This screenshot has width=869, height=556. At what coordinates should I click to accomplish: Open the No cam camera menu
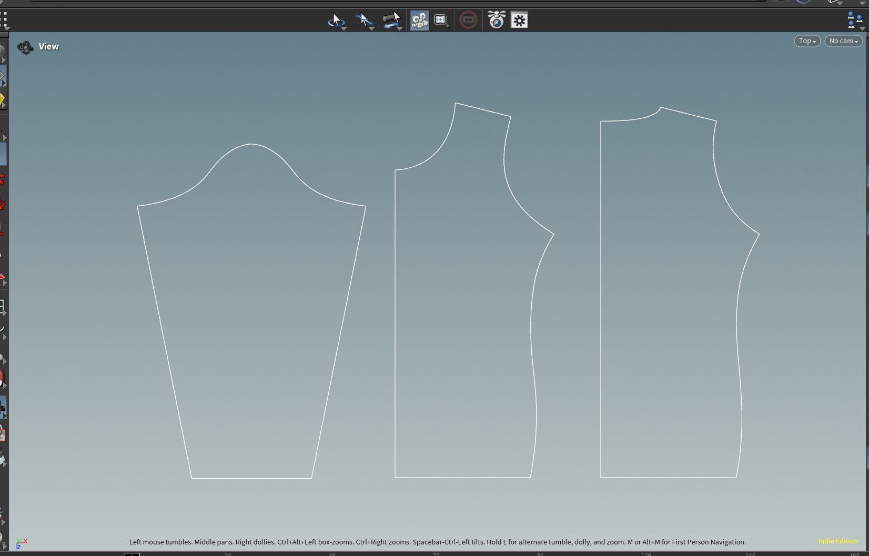tap(843, 41)
